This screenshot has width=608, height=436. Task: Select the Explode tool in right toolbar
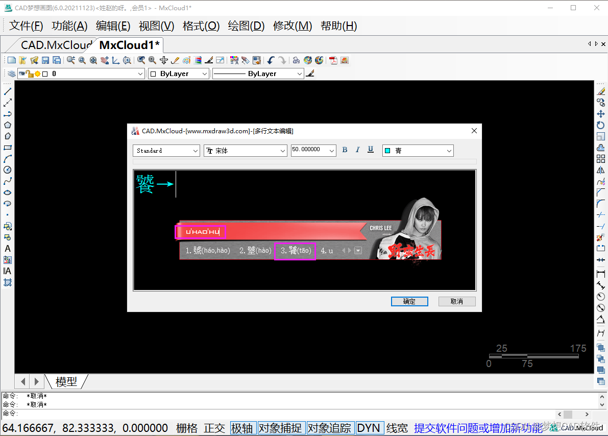pyautogui.click(x=601, y=237)
